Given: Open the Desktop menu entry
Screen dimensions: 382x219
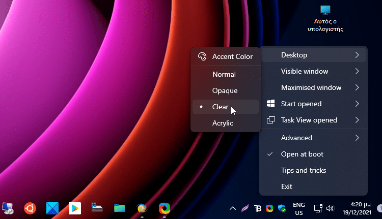Looking at the screenshot, I should pos(313,55).
